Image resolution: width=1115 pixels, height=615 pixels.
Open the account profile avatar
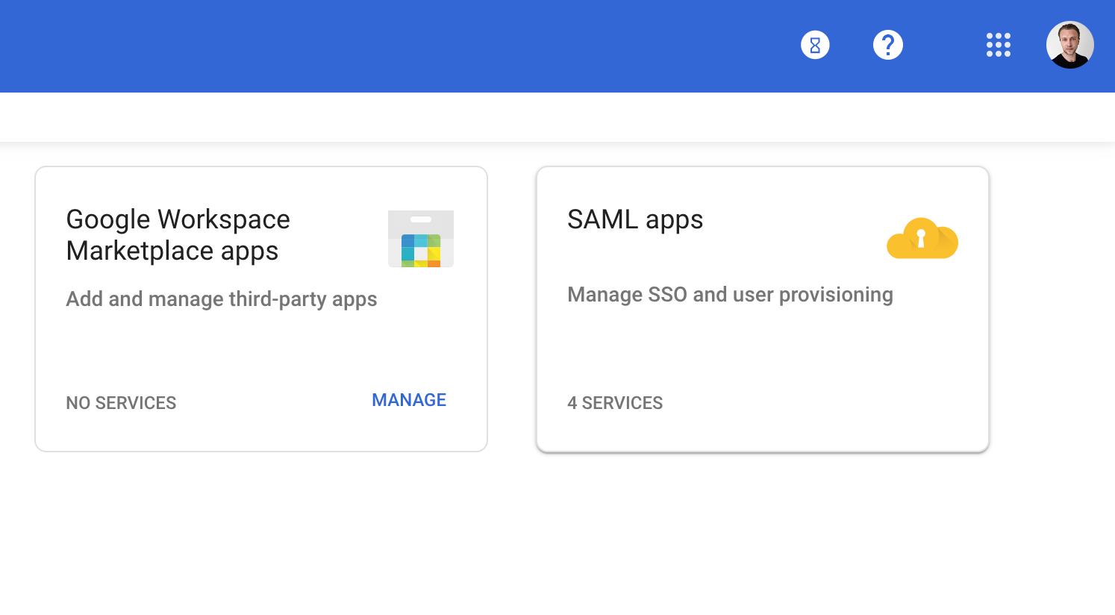tap(1069, 46)
